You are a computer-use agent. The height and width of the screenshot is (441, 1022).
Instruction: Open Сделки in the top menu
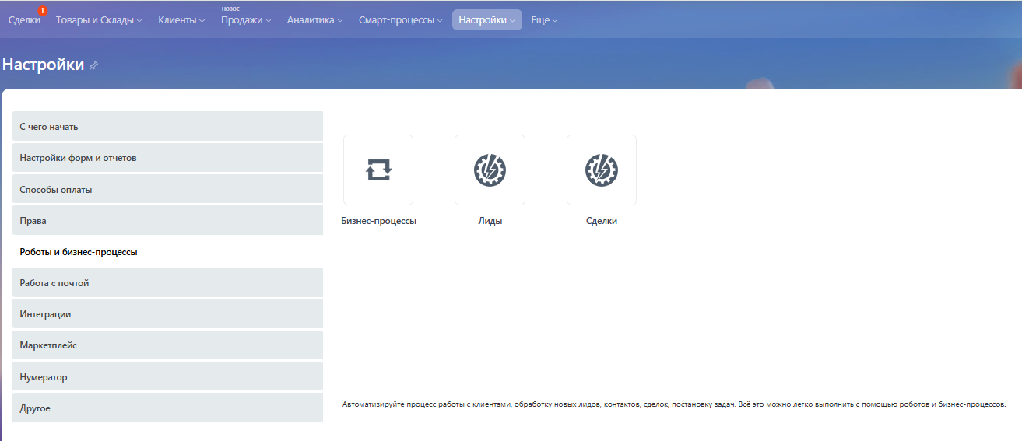tap(24, 20)
